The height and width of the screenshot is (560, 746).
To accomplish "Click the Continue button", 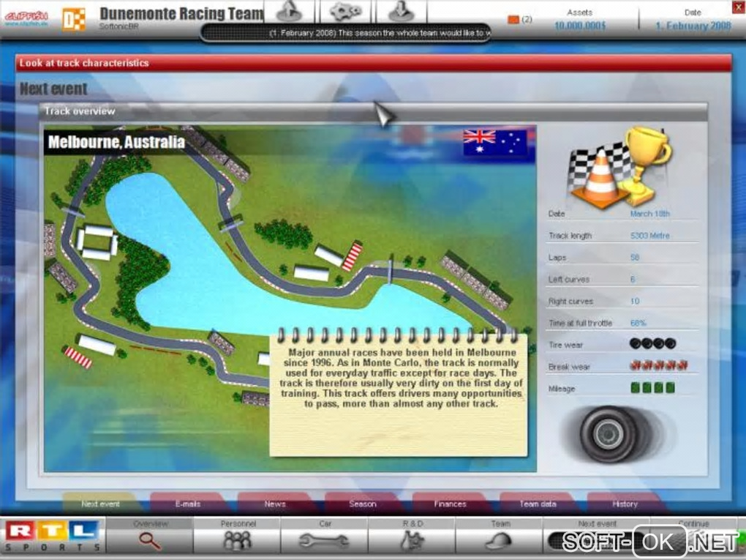I will [x=693, y=534].
